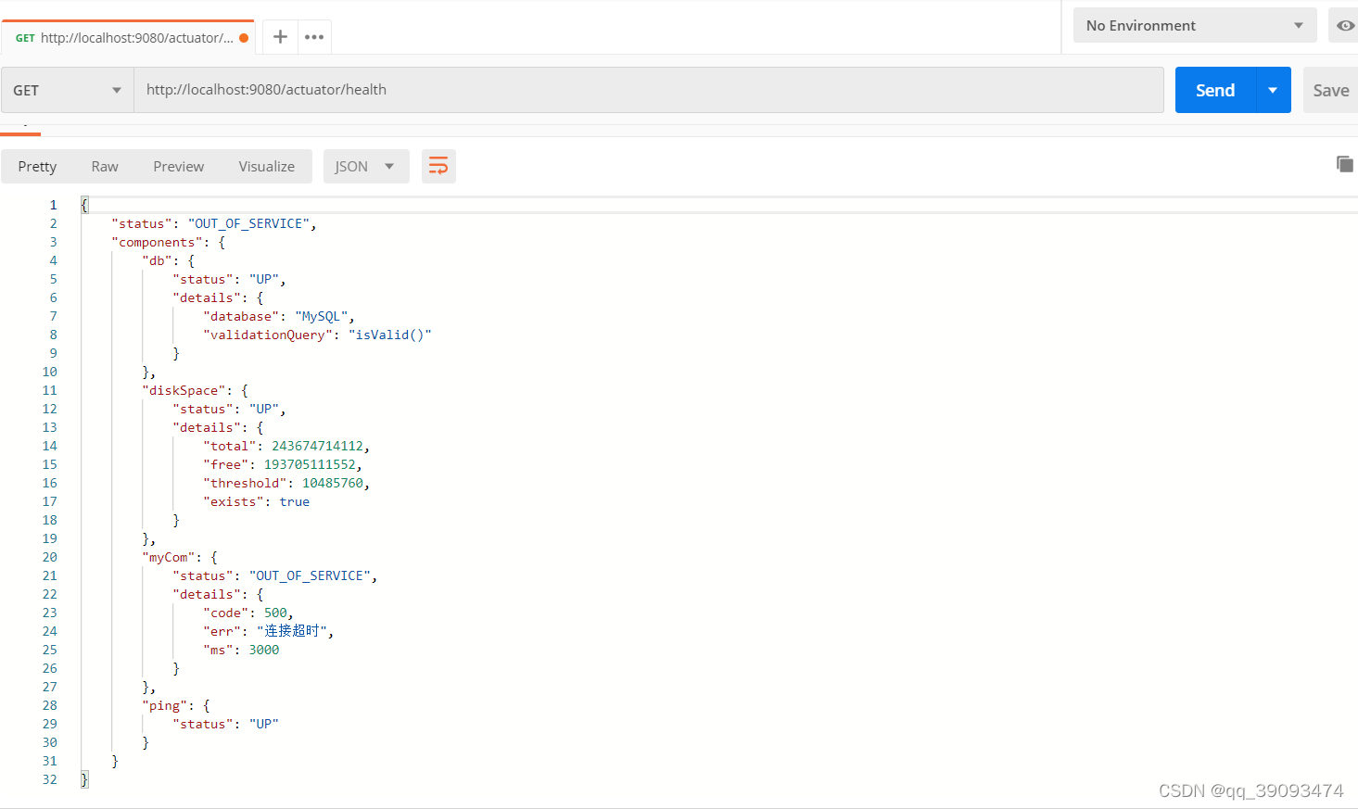The height and width of the screenshot is (809, 1358).
Task: Switch to Preview response view
Action: 178,166
